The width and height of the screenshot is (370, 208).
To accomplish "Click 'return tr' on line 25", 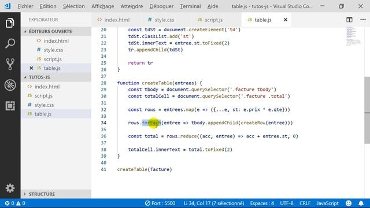I will click(140, 63).
